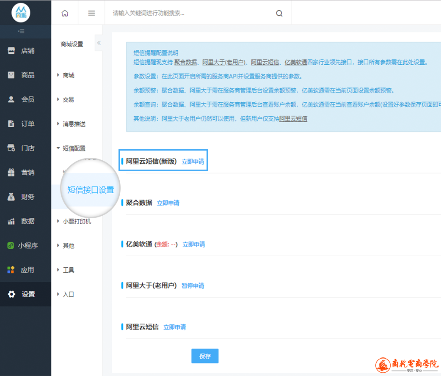Open the 营销 marketing gift icon
Image resolution: width=441 pixels, height=376 pixels.
[11, 172]
